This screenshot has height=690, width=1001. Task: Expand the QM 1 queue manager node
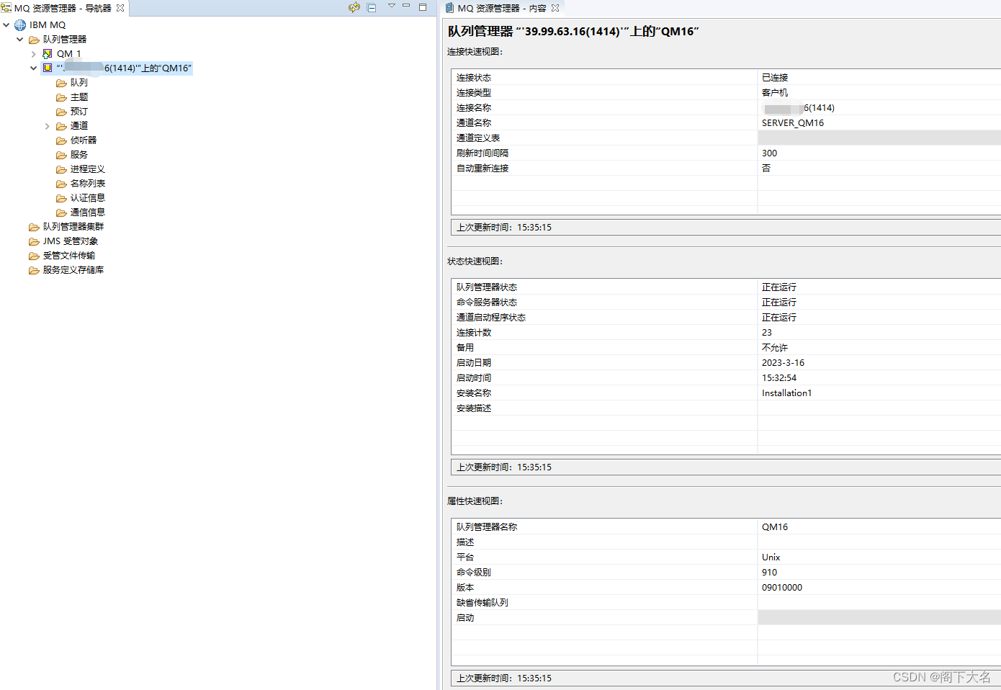click(34, 53)
